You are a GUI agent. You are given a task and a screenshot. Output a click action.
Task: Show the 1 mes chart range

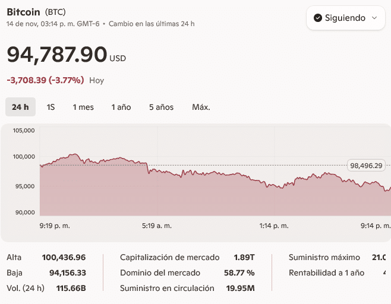[x=83, y=107]
